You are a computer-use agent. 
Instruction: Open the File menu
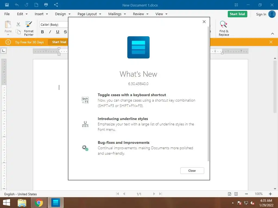[7, 14]
